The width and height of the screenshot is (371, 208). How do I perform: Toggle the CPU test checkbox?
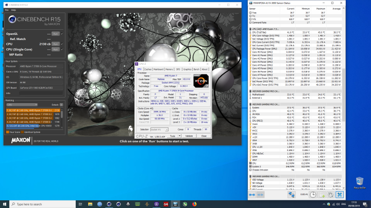pyautogui.click(x=62, y=44)
